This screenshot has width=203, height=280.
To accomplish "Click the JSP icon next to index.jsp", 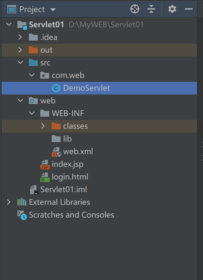I will [x=45, y=164].
